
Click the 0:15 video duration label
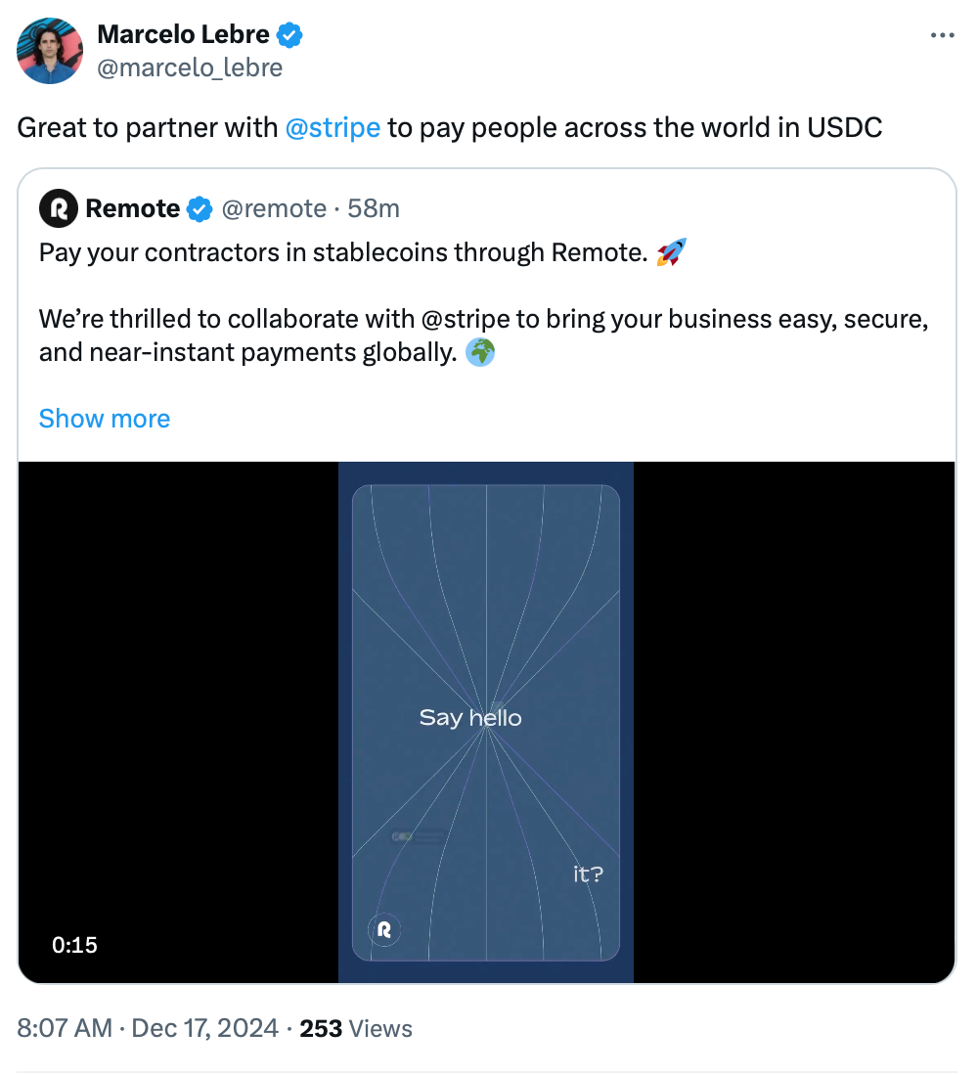pyautogui.click(x=74, y=945)
